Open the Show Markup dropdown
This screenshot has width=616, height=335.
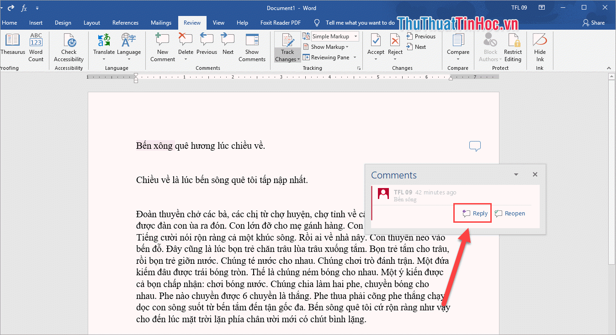pos(326,47)
